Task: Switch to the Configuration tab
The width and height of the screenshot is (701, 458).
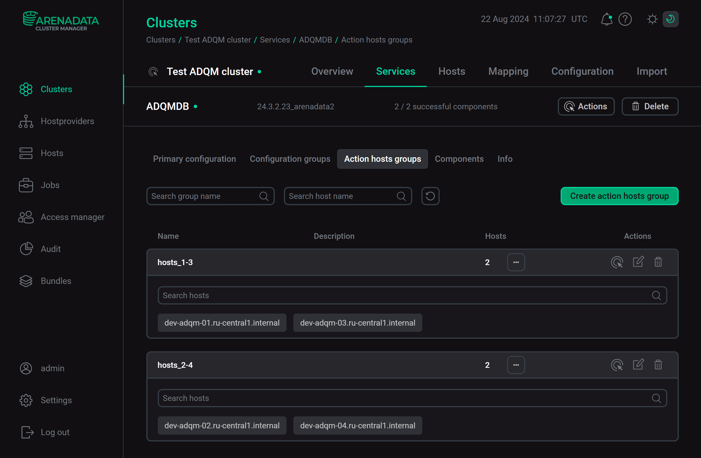Action: (x=582, y=72)
